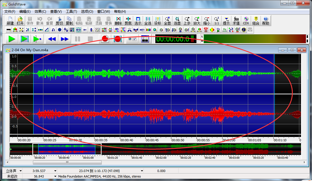Screen dimensions: 312x181
Task: Click the 放大 (Zoom In) magnifier icon
Action: pos(197,21)
